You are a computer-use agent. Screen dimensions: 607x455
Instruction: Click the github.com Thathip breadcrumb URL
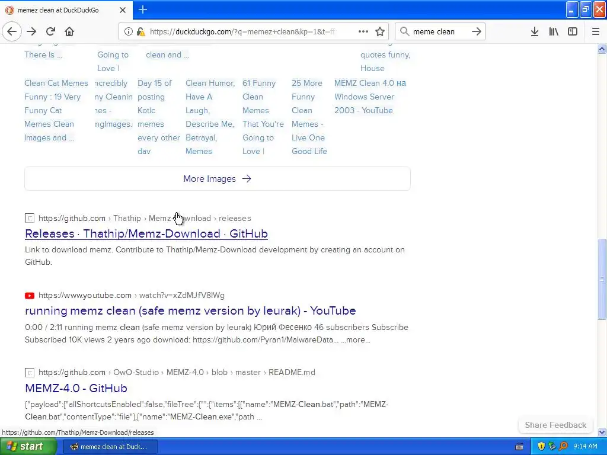coord(145,218)
